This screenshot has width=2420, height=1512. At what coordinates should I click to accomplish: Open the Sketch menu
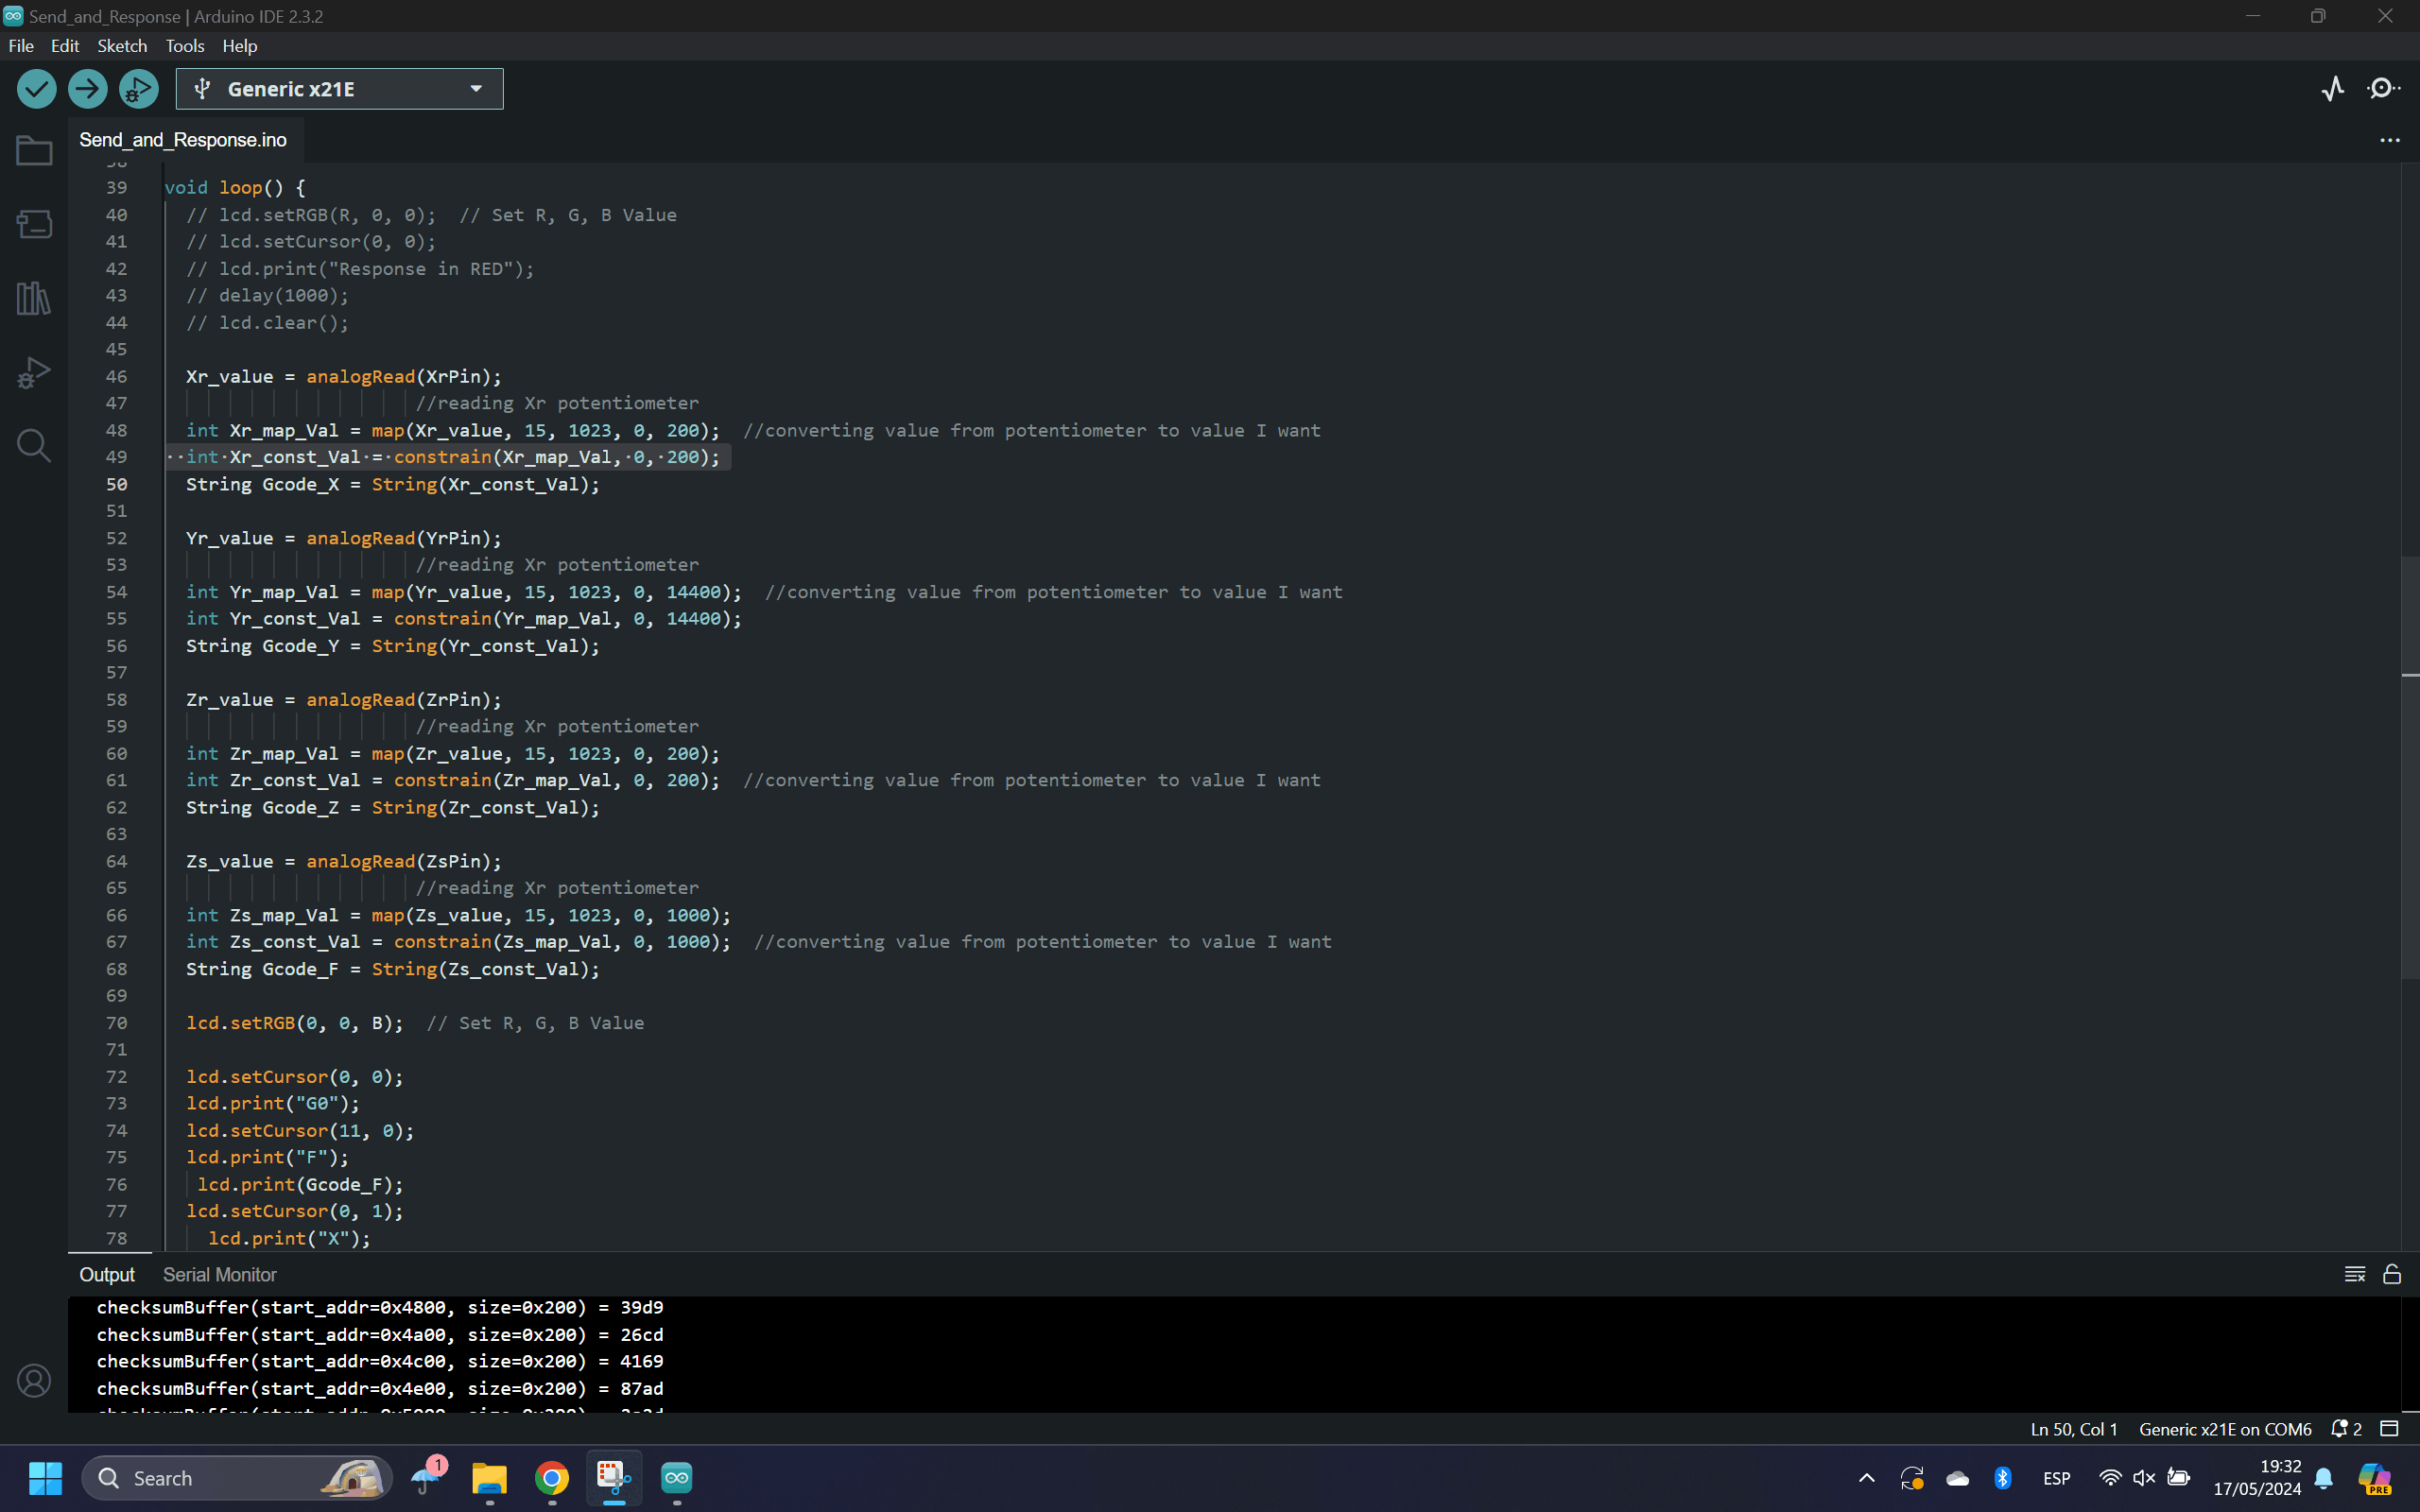(x=122, y=46)
